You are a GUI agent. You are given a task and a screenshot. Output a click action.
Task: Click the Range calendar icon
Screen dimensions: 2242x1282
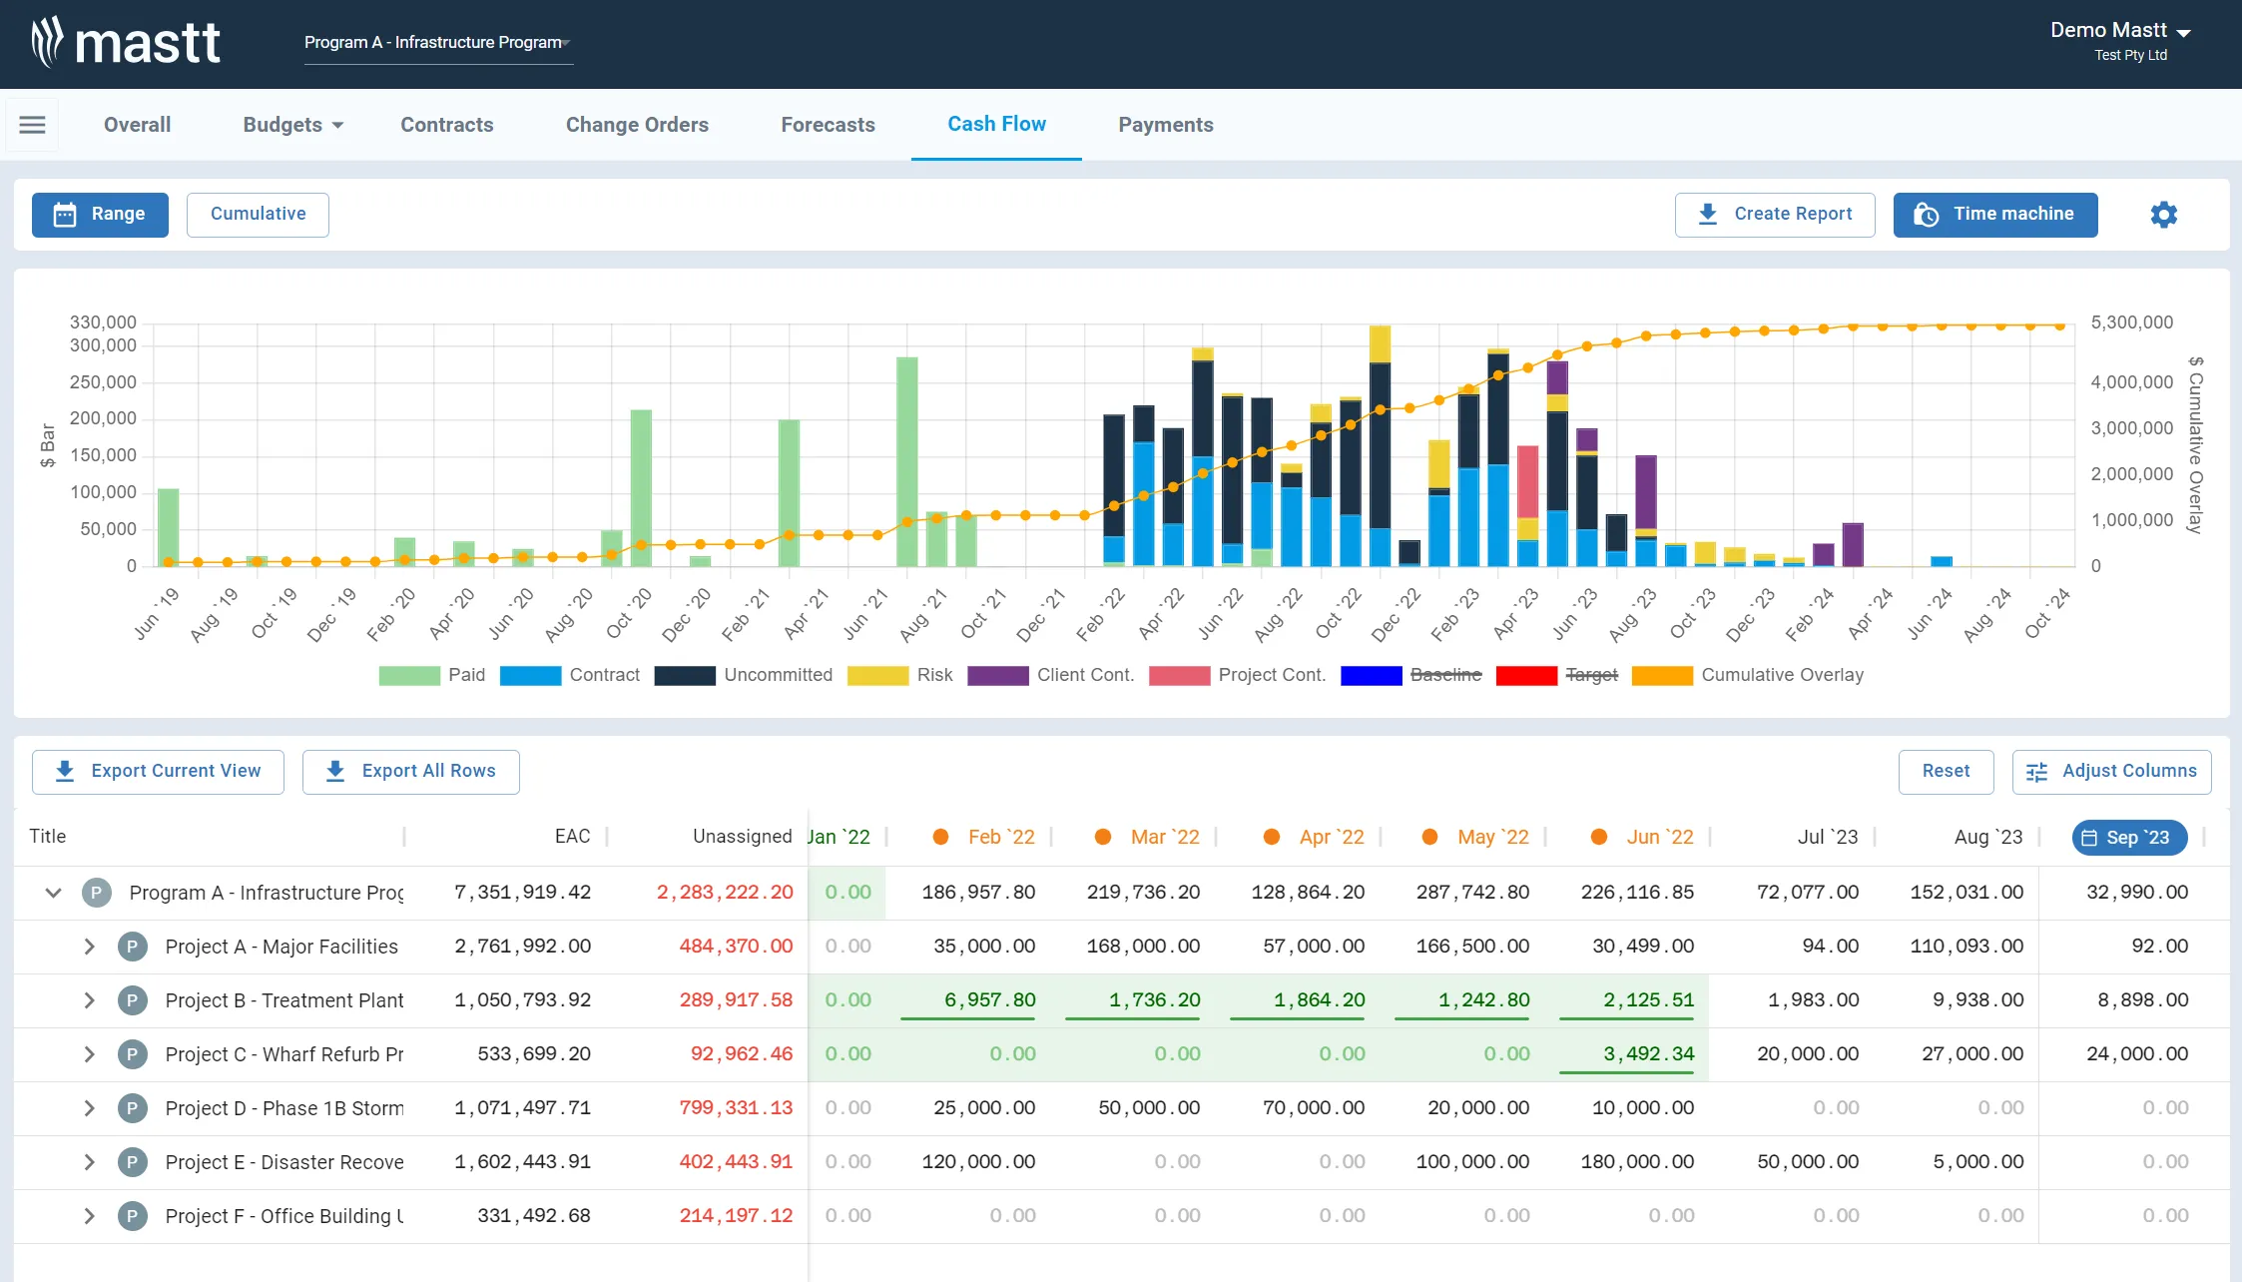(64, 214)
